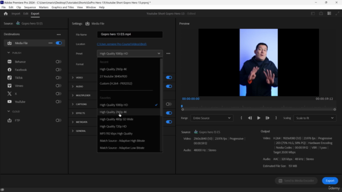Collapse the Publish group
342x192 pixels.
click(x=9, y=53)
